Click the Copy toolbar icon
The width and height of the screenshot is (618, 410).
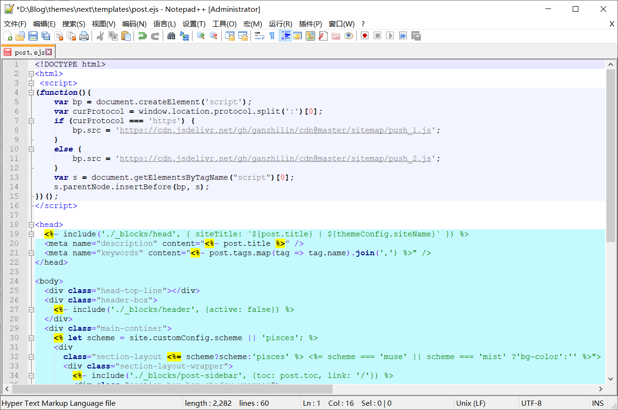(x=113, y=36)
